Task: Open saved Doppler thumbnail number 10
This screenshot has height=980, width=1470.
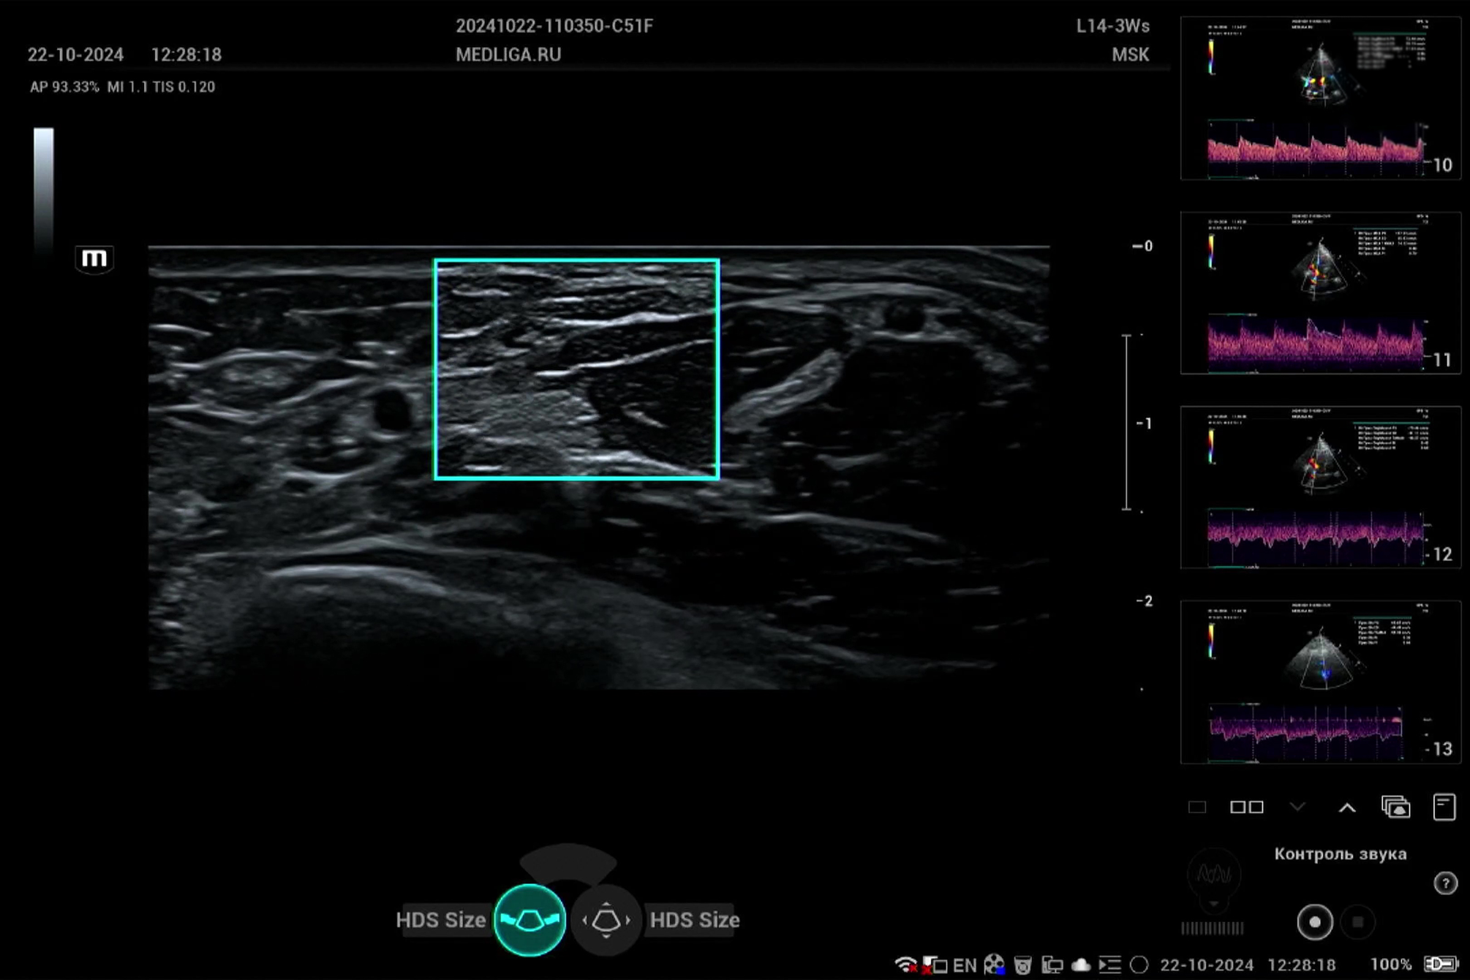Action: [1320, 98]
